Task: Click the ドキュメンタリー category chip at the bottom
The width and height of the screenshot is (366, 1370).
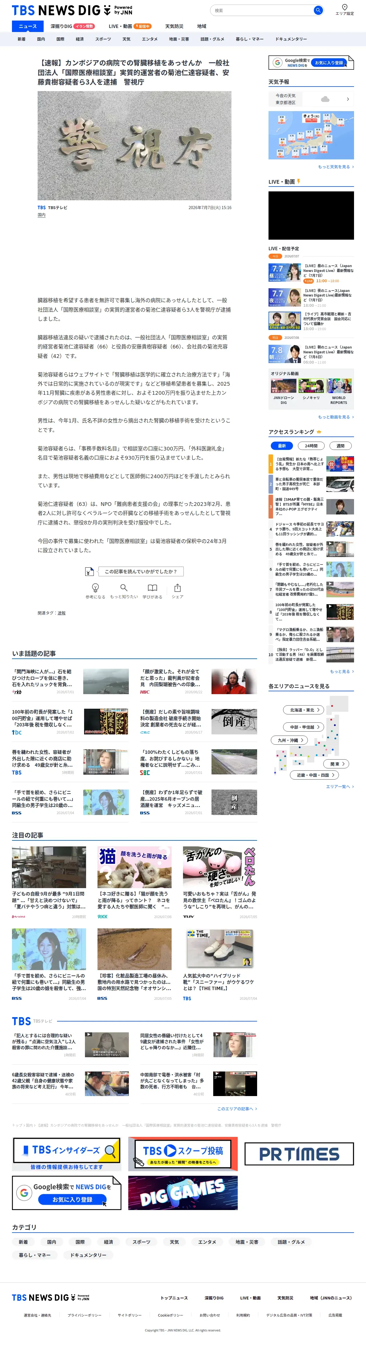Action: (x=88, y=1255)
